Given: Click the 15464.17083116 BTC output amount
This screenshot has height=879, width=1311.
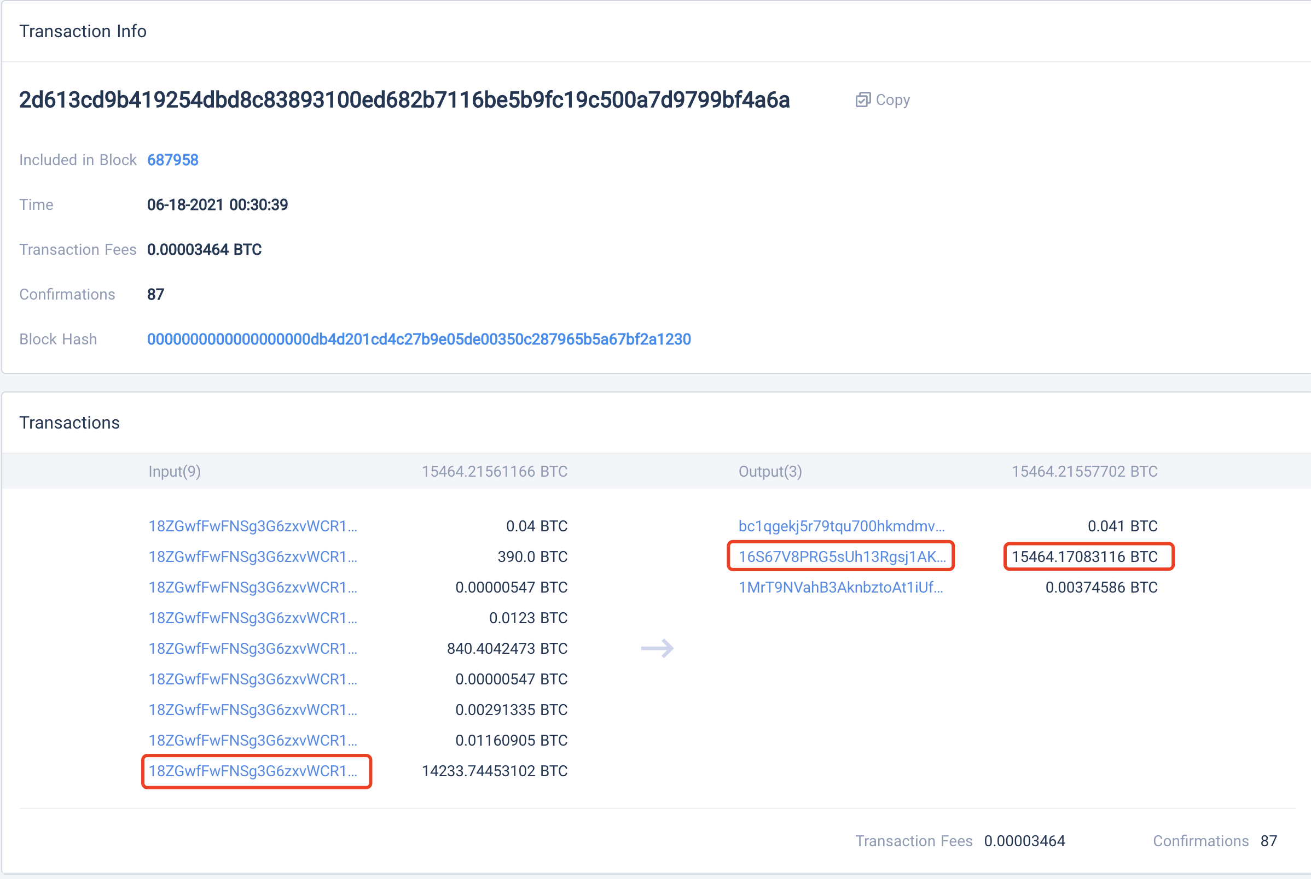Looking at the screenshot, I should 1084,556.
